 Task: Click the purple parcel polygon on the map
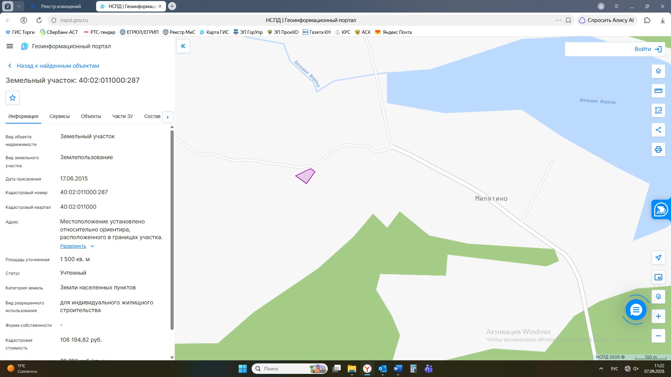[306, 176]
